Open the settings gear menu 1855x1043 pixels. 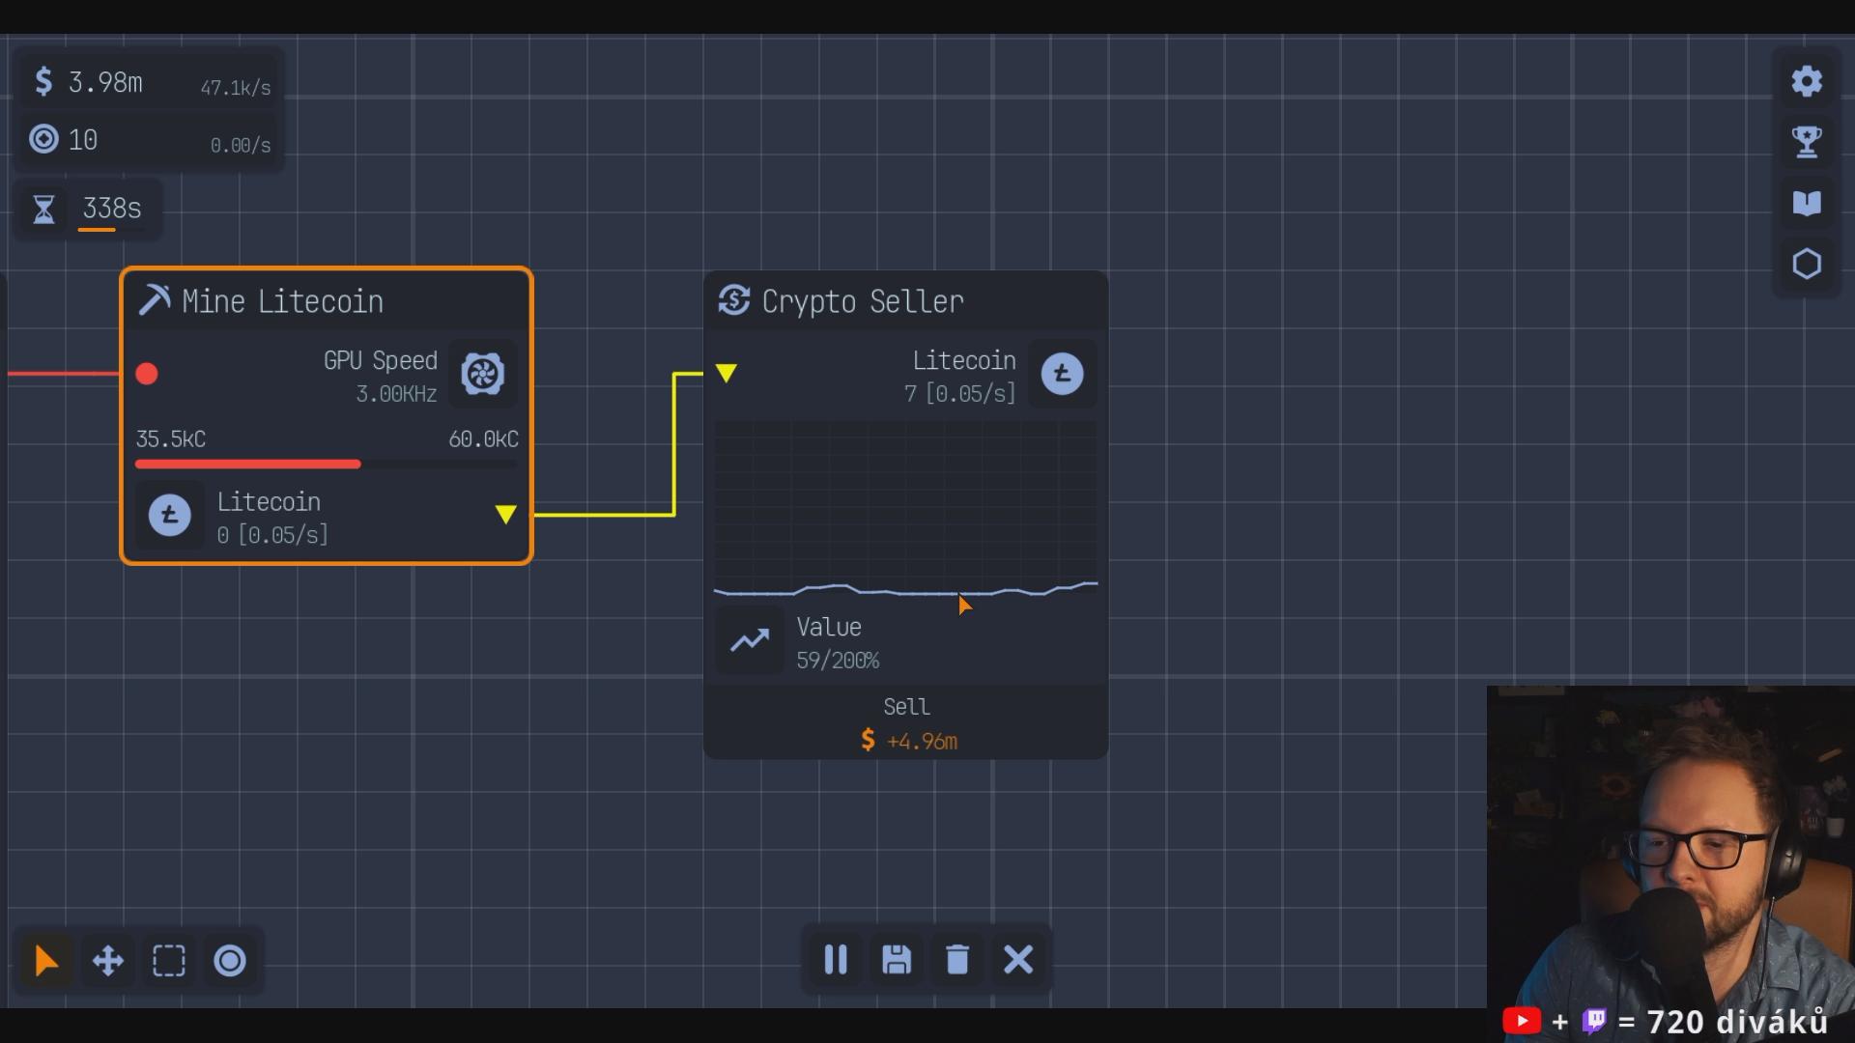click(1806, 81)
